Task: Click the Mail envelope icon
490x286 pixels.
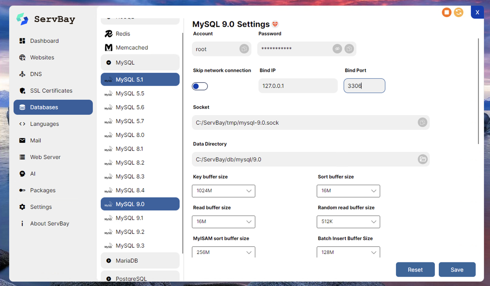Action: click(x=22, y=140)
